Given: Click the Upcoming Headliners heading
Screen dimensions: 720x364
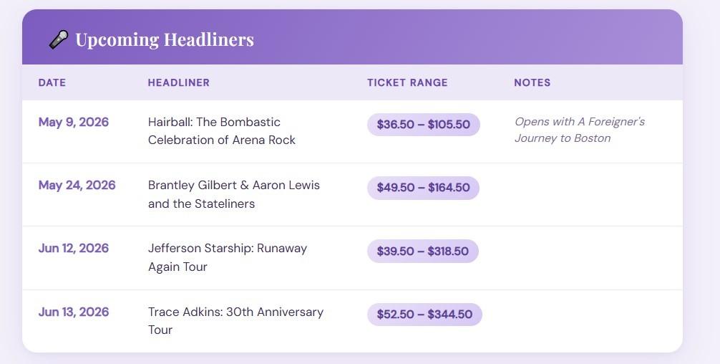Looking at the screenshot, I should [x=164, y=39].
